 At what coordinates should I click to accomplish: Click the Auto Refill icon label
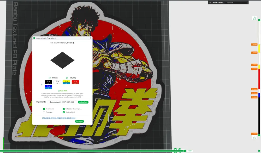[x=63, y=91]
